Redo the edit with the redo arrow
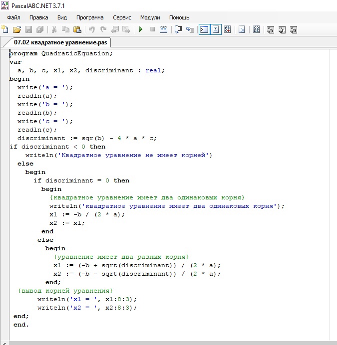The width and height of the screenshot is (337, 345). 103,29
